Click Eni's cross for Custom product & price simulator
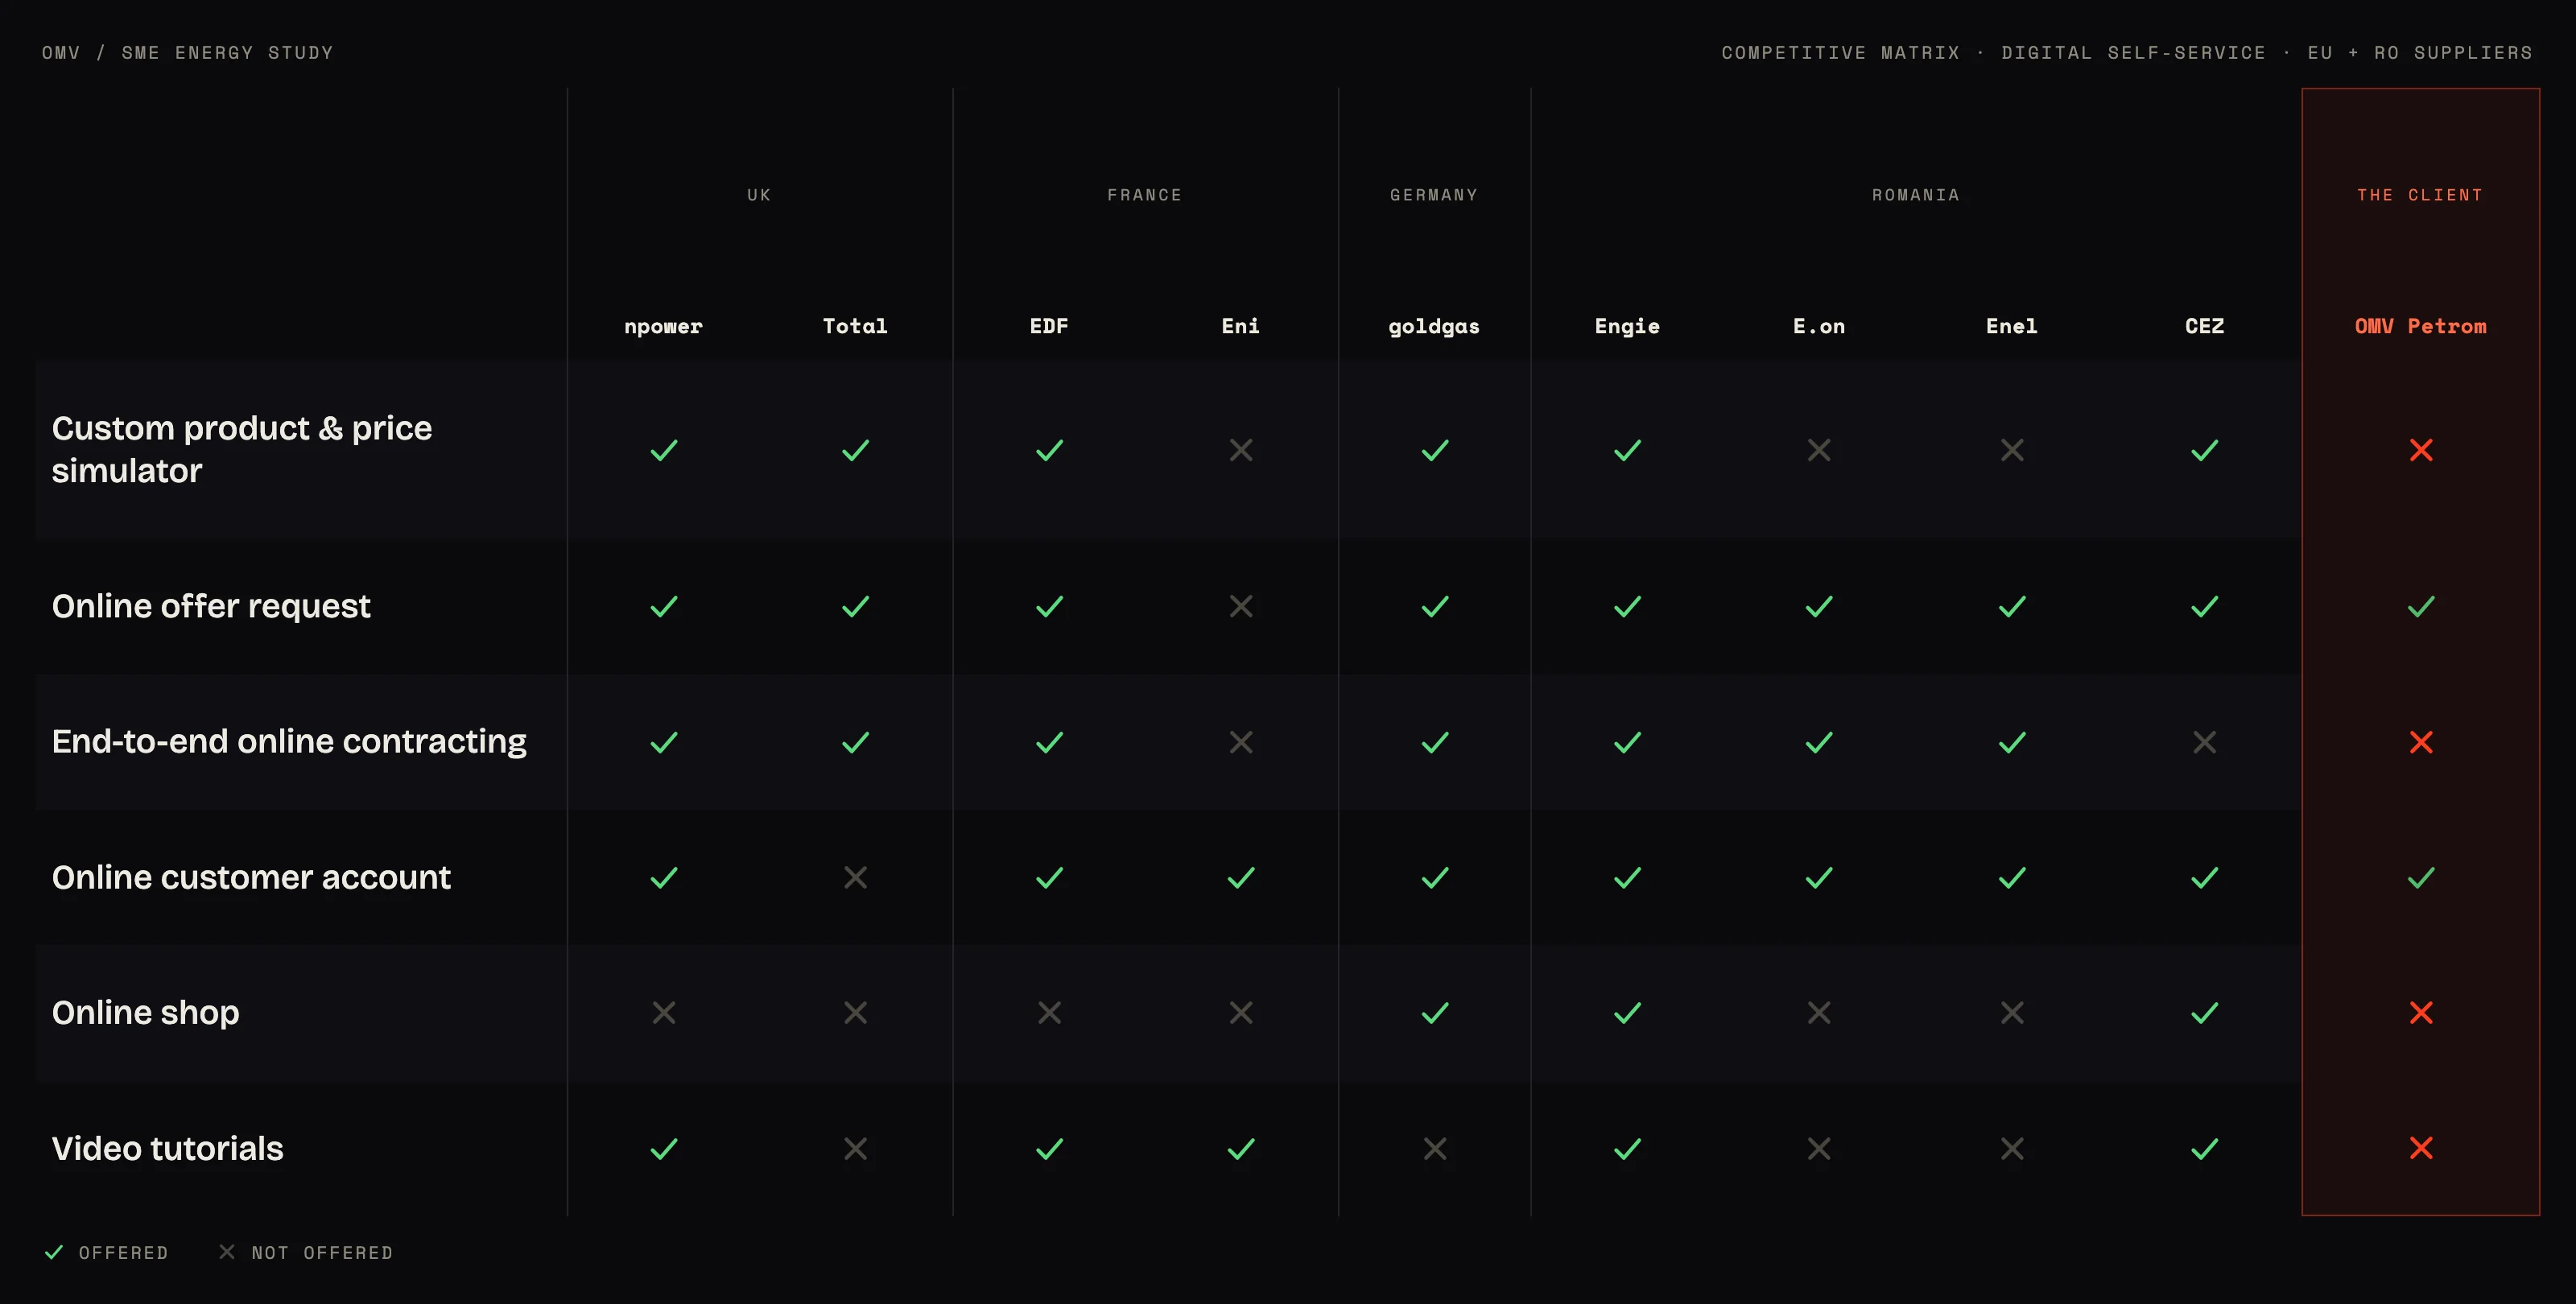The width and height of the screenshot is (2576, 1304). tap(1241, 450)
